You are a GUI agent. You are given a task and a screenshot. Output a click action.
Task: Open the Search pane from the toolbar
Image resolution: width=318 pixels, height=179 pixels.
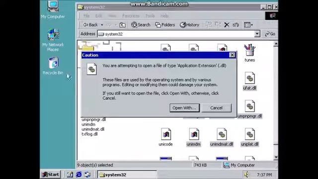[x=141, y=25]
